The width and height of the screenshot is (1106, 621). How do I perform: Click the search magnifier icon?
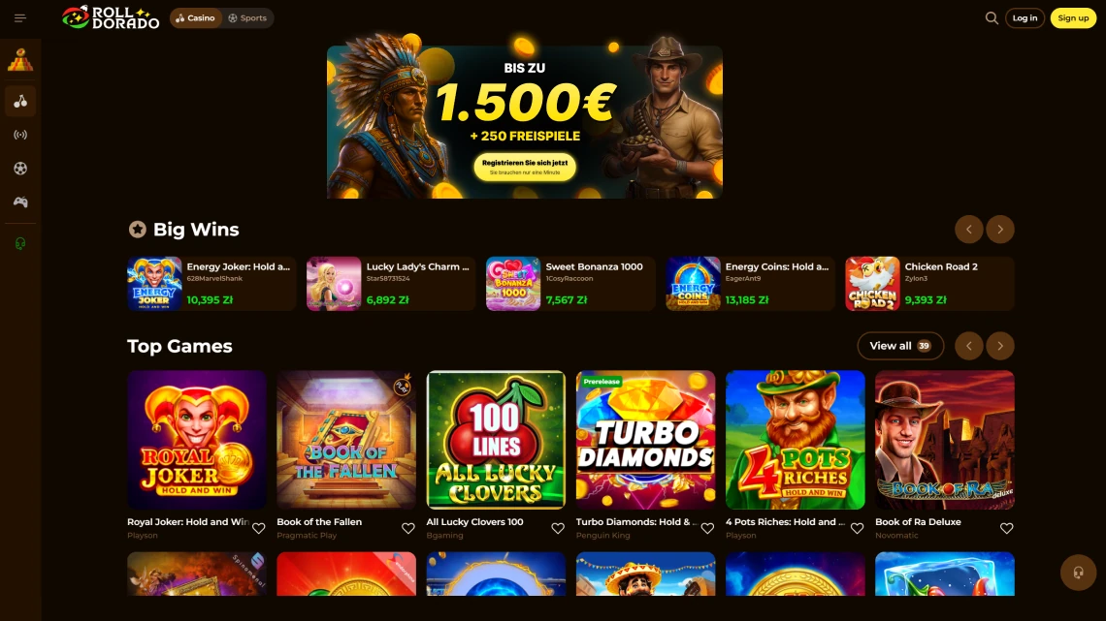click(991, 18)
